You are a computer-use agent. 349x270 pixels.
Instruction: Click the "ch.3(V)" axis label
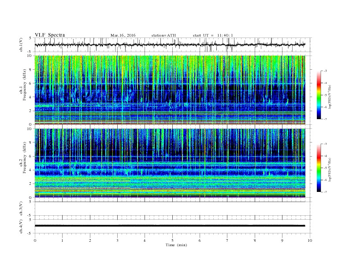[21, 209]
